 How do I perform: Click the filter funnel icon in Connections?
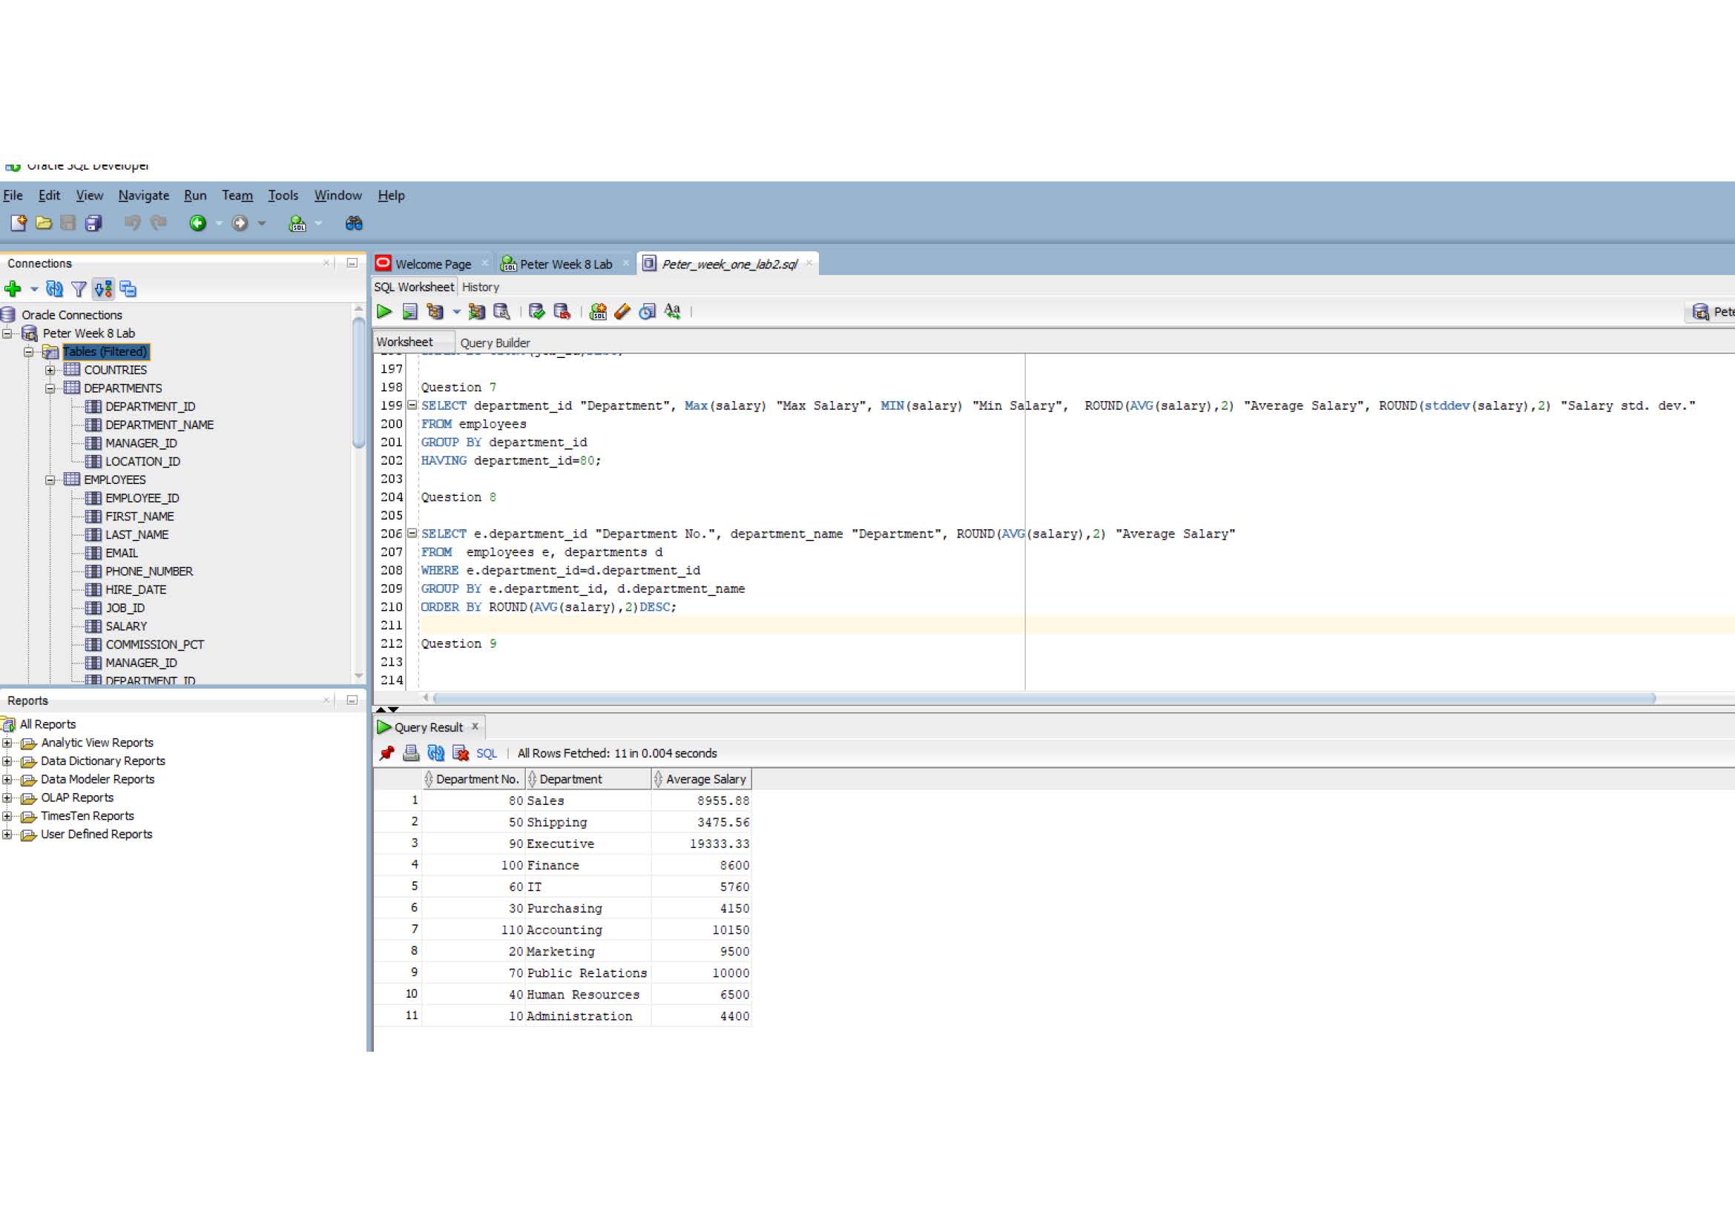[79, 289]
